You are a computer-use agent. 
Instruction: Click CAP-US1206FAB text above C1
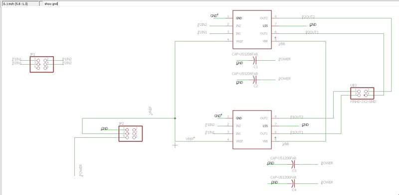tap(244, 54)
